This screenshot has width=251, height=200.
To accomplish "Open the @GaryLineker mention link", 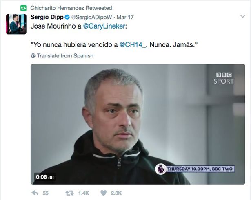I will (104, 26).
